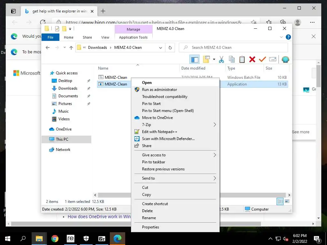Screen dimensions: 327x245
Task: Click the Cut scissors icon in Explorer toolbar
Action: [221, 60]
